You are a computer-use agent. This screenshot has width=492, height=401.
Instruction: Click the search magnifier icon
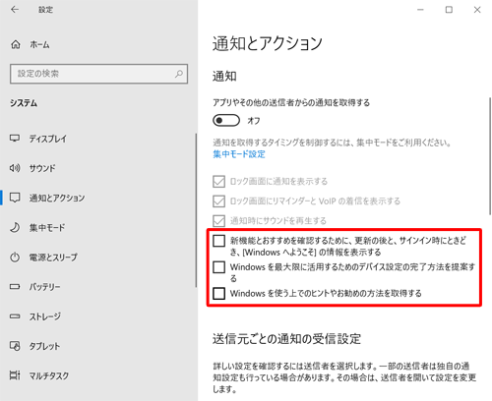179,74
